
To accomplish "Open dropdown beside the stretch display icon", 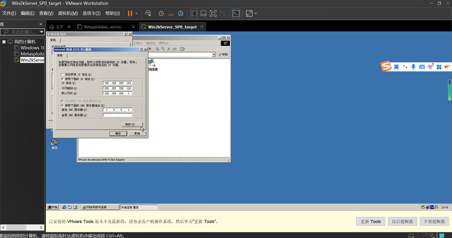I will [256, 13].
